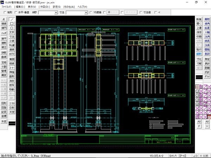
Task: Click the right toolbar line attribute swatch
Action: 199,77
